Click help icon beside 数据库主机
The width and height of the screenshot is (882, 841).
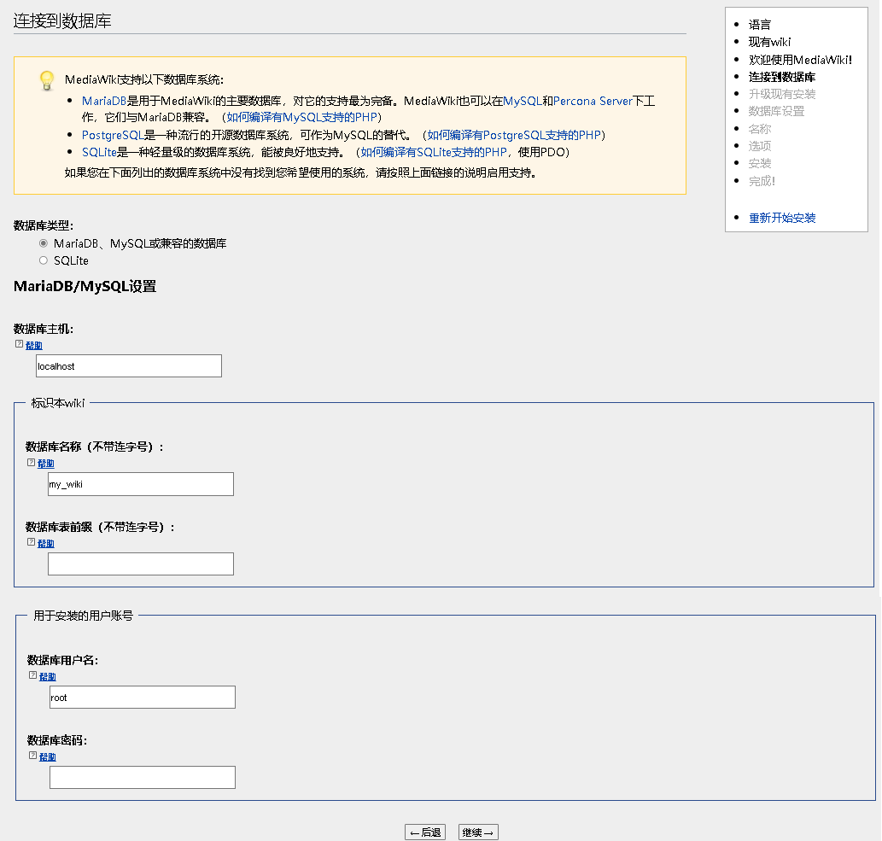coord(19,344)
